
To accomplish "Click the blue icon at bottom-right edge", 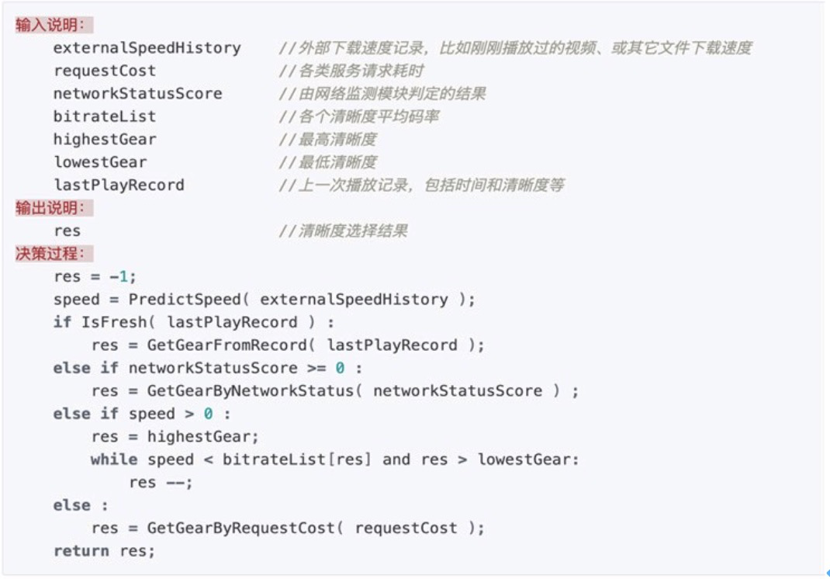I will point(827,574).
